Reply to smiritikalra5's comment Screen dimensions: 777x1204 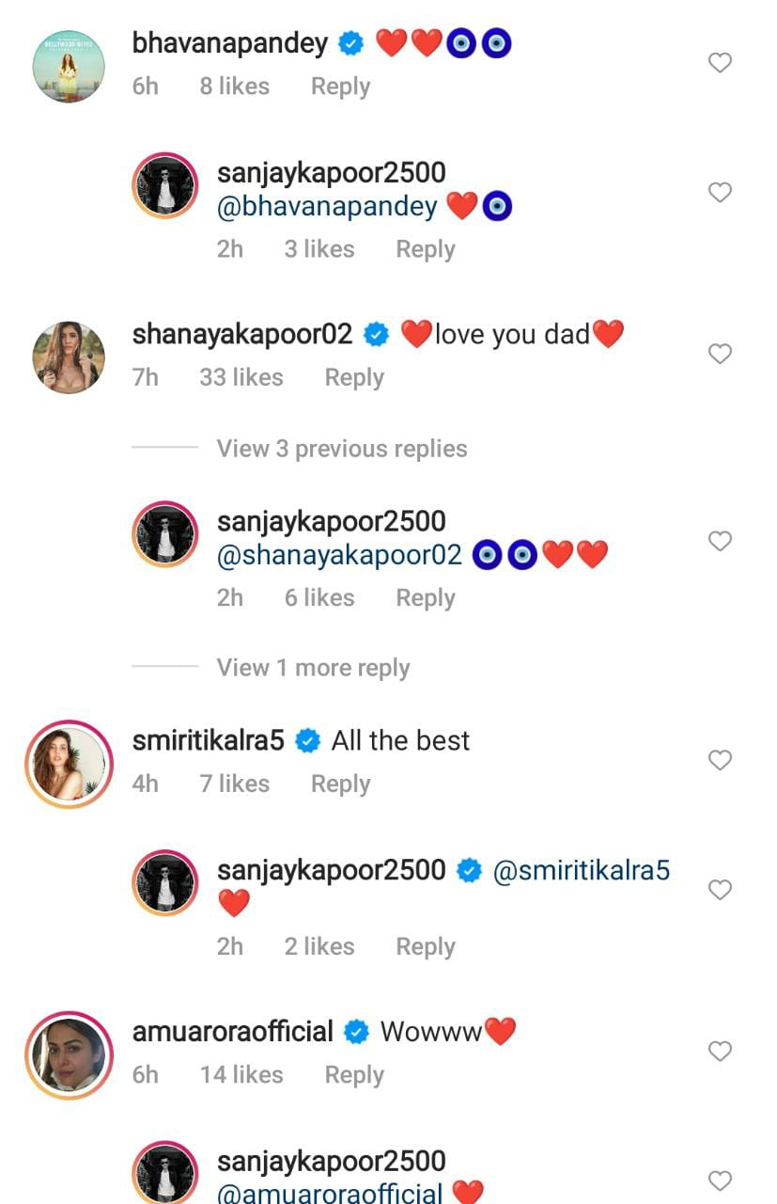[340, 784]
